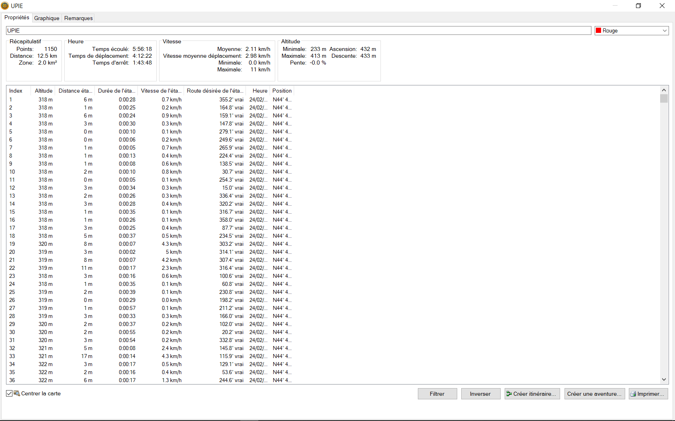Click the route value 355.2° vrai
675x421 pixels.
pyautogui.click(x=231, y=99)
